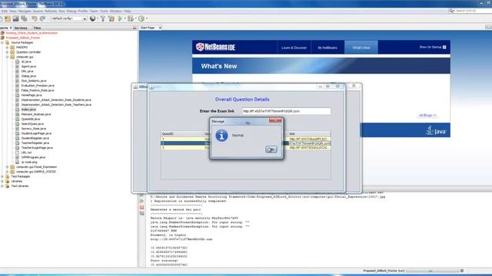Image resolution: width=492 pixels, height=276 pixels.
Task: Open the View menu
Action: pyautogui.click(x=13, y=11)
